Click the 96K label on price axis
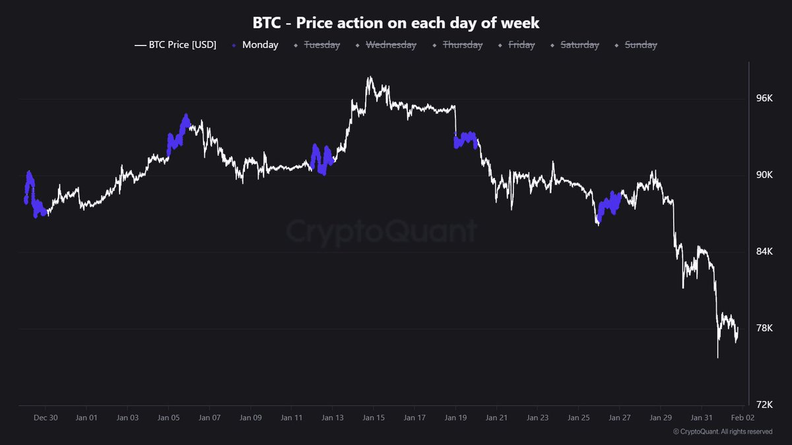The width and height of the screenshot is (792, 445). point(764,99)
